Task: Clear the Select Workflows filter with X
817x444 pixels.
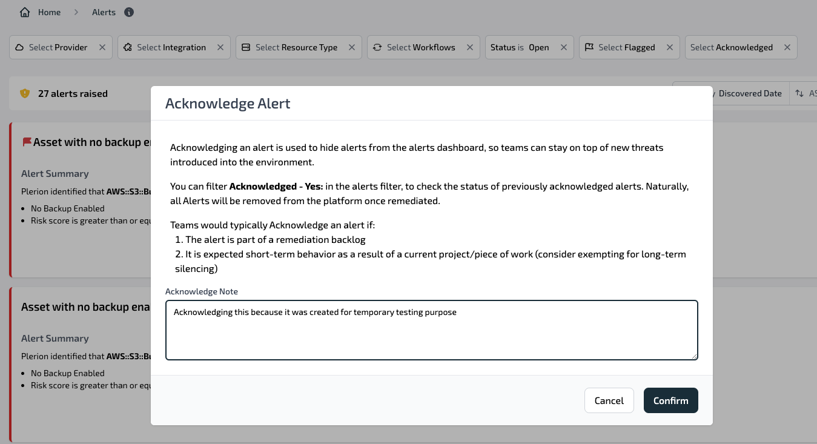Action: click(469, 47)
